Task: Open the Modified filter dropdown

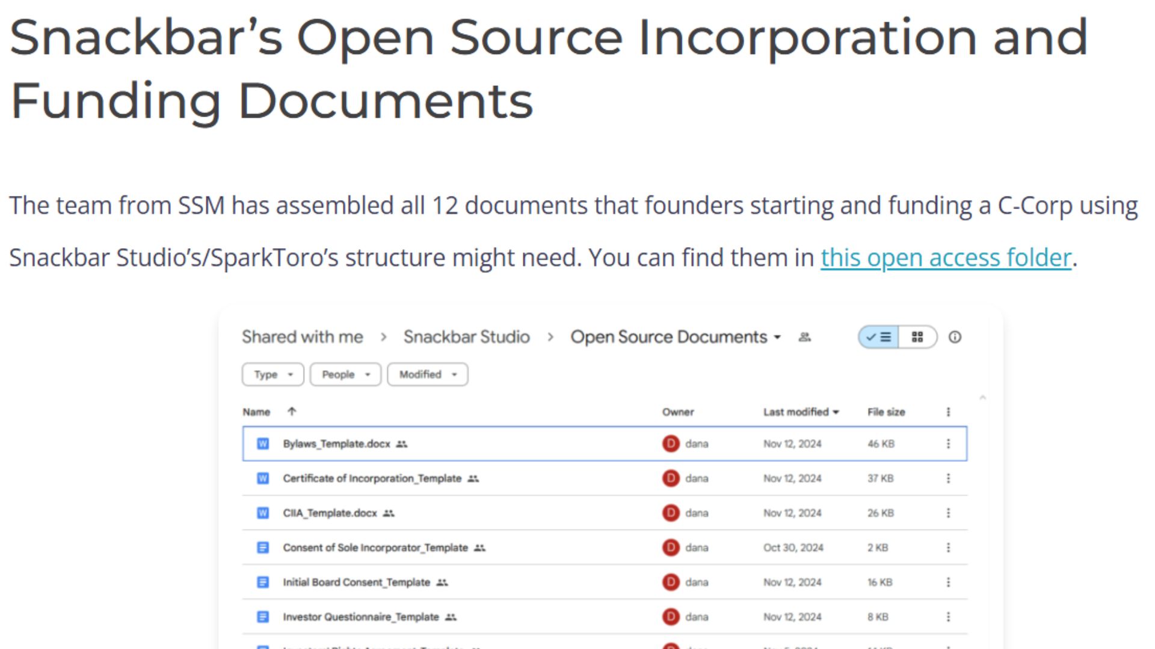Action: [427, 374]
